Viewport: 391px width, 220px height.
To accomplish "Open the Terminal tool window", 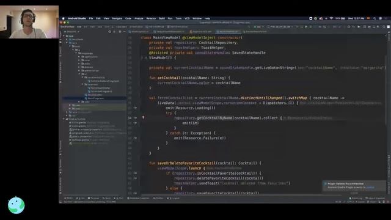I will 93,198.
